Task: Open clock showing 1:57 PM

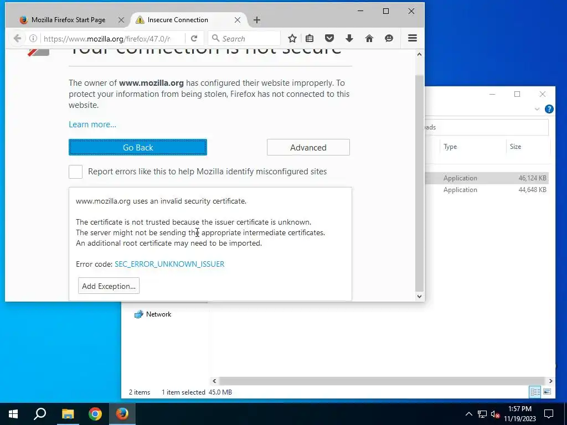Action: (520, 414)
